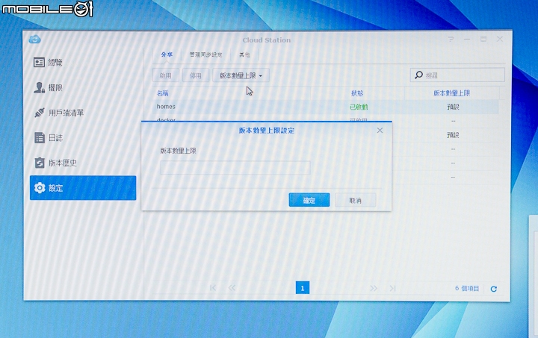Click the 版本數量上限 input field in dialog

(235, 168)
